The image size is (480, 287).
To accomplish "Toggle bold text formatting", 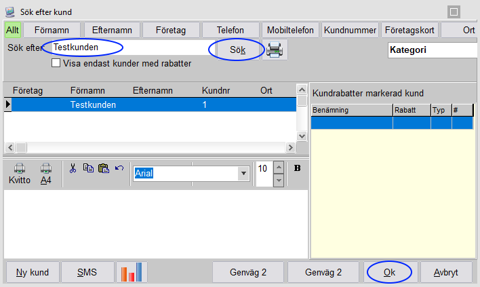I will (297, 168).
